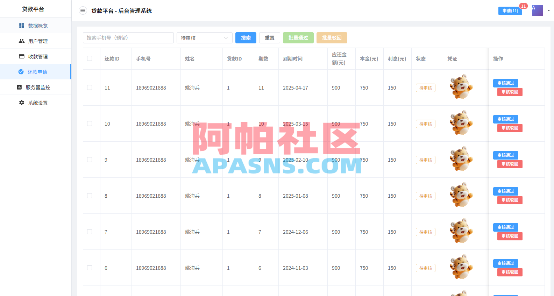Open the avatar dropdown caret
The width and height of the screenshot is (554, 296).
coord(549,10)
